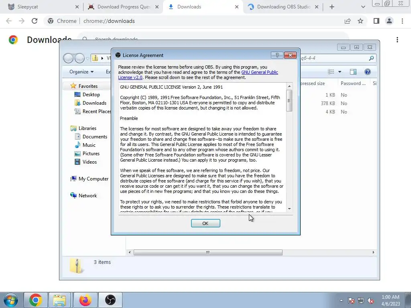Go back in Chrome
Screen dimensions: 411x308
[x=9, y=21]
